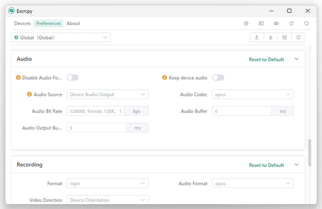Viewport: 322px width, 209px height.
Task: Click the import config upload icon
Action: click(257, 38)
